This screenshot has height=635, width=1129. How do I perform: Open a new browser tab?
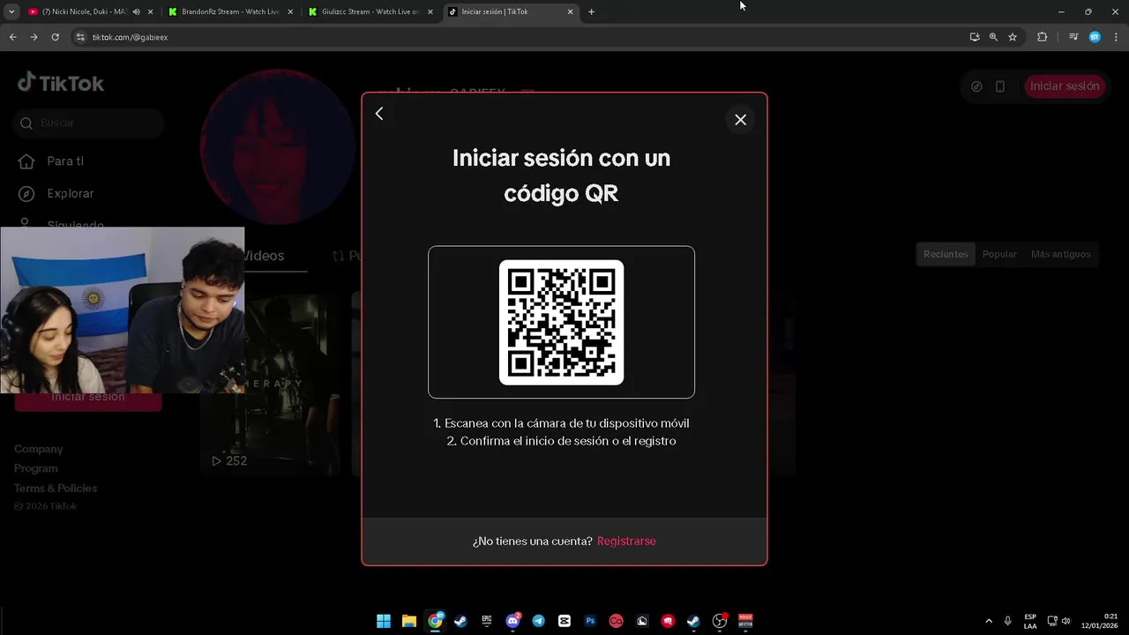coord(591,11)
